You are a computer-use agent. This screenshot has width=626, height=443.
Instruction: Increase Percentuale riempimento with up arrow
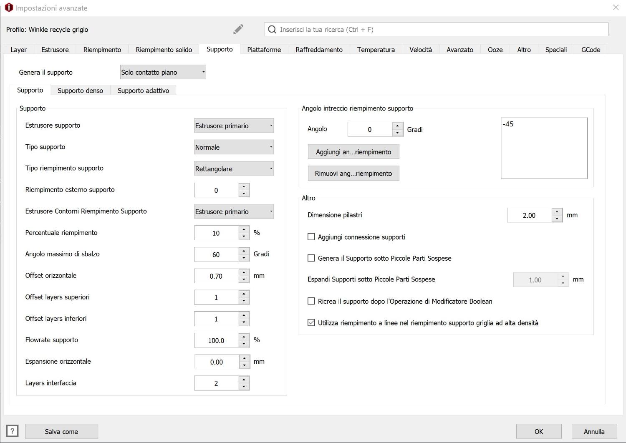coord(244,229)
